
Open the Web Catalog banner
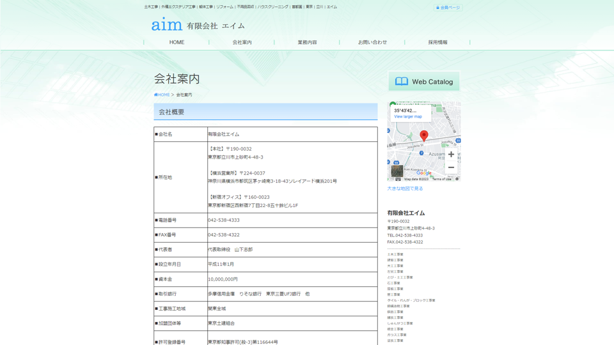pos(423,82)
